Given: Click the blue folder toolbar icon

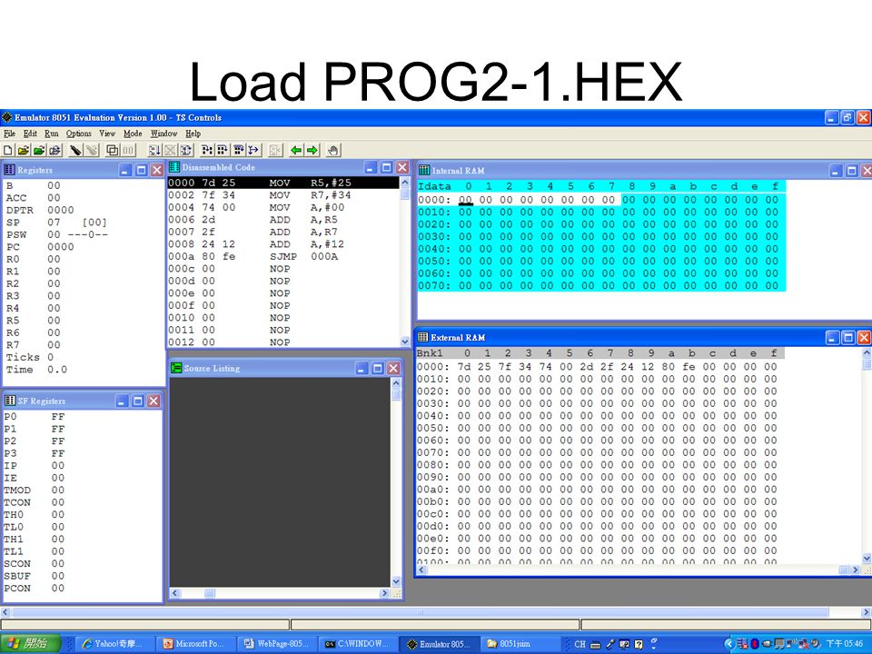Looking at the screenshot, I should pos(54,150).
